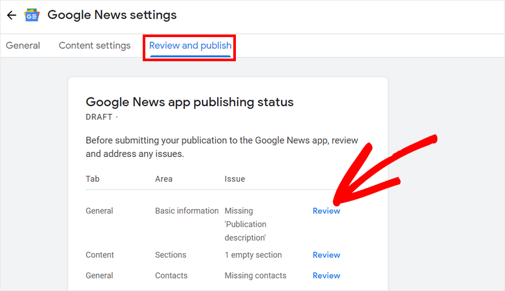
Task: Switch to Content settings tab
Action: 94,46
